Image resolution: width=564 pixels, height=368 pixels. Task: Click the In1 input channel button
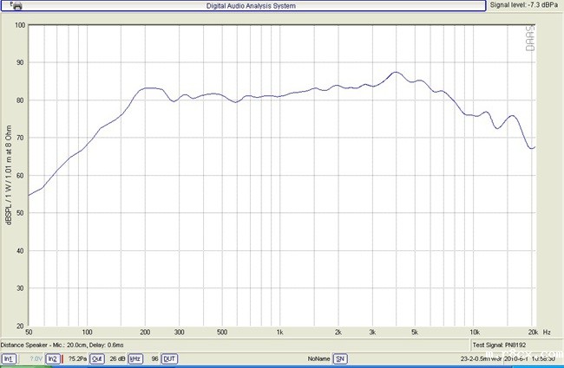pos(9,358)
